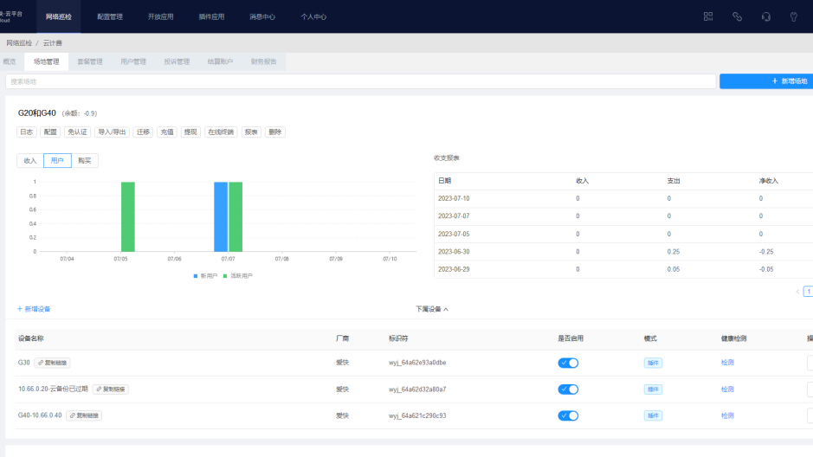Click the 搜索场地 search field
Viewport: 813px width, 457px height.
point(361,81)
